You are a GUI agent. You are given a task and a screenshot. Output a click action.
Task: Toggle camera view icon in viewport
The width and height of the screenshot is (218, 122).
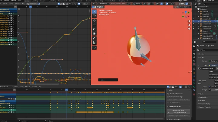coord(189,29)
